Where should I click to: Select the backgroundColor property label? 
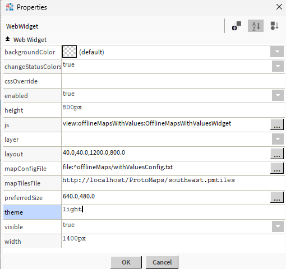click(x=30, y=52)
